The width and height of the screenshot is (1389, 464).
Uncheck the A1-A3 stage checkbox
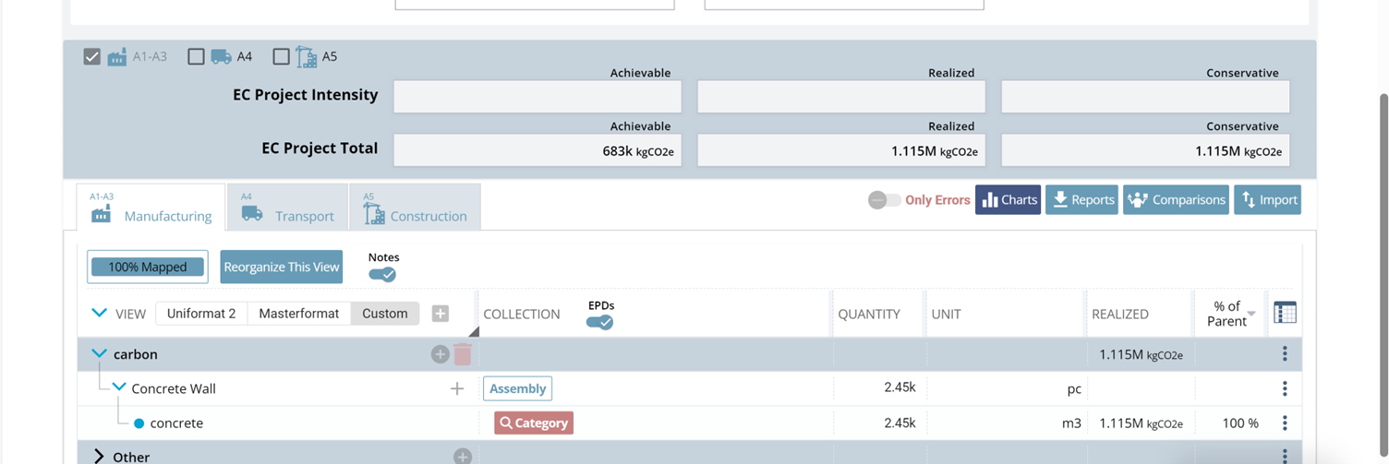click(92, 57)
